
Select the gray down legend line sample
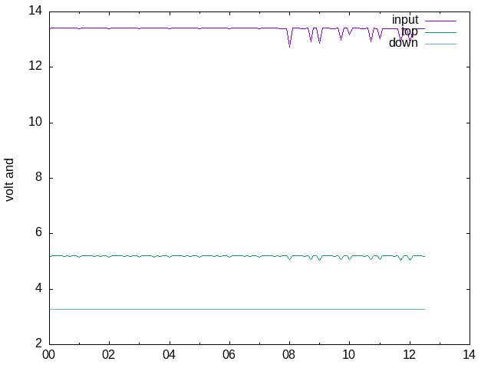[x=440, y=43]
